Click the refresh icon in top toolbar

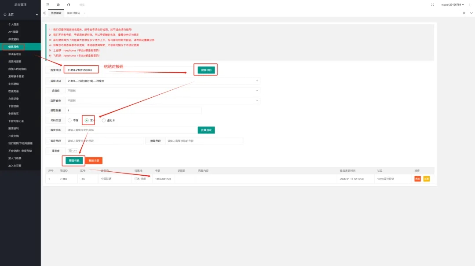pos(69,4)
